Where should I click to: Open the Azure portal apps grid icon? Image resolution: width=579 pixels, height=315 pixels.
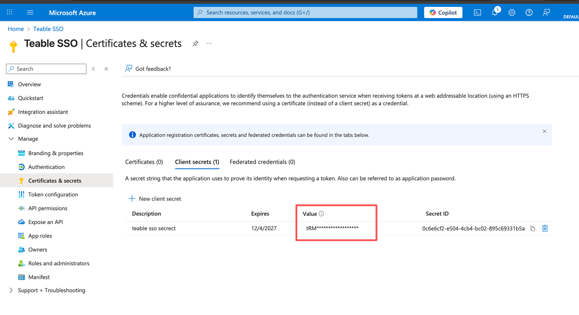tap(9, 12)
